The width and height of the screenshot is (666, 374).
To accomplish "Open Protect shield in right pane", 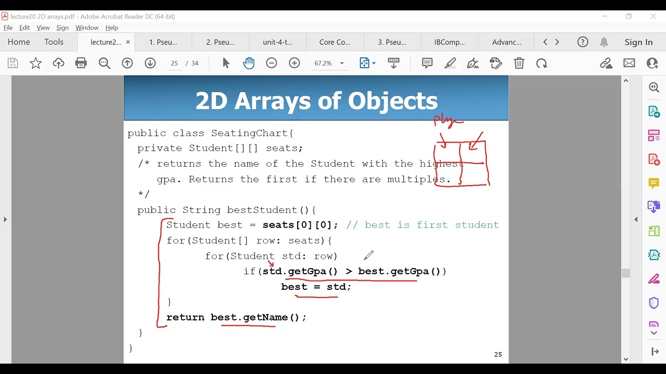I will [654, 303].
